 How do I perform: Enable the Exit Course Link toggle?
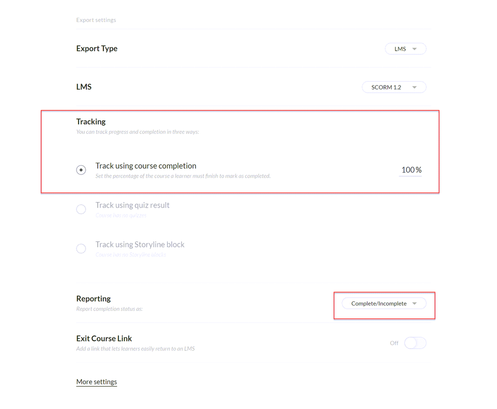[x=415, y=343]
